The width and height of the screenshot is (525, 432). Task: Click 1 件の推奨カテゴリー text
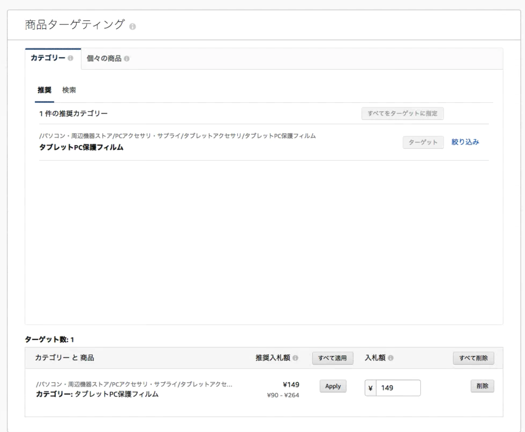73,114
